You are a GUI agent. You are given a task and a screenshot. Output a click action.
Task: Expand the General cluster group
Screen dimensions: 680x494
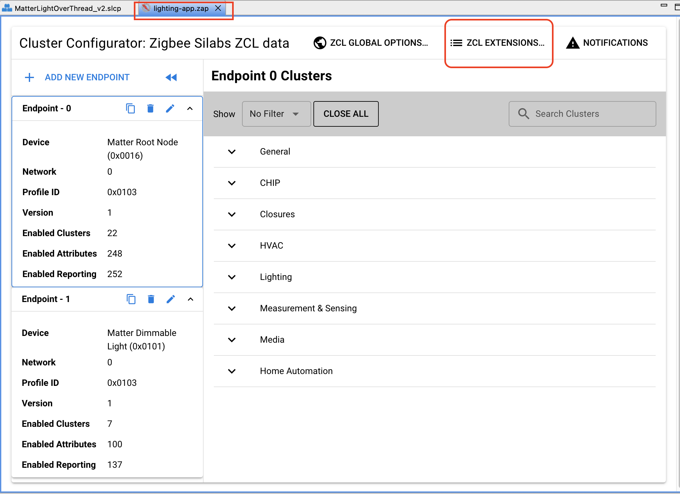[232, 152]
